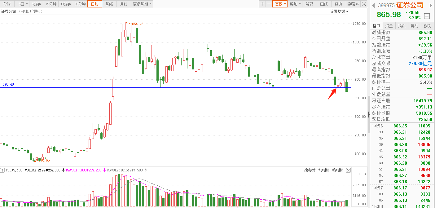
Task: Hide side panel with 隐藏 arrows button
Action: click(x=353, y=4)
